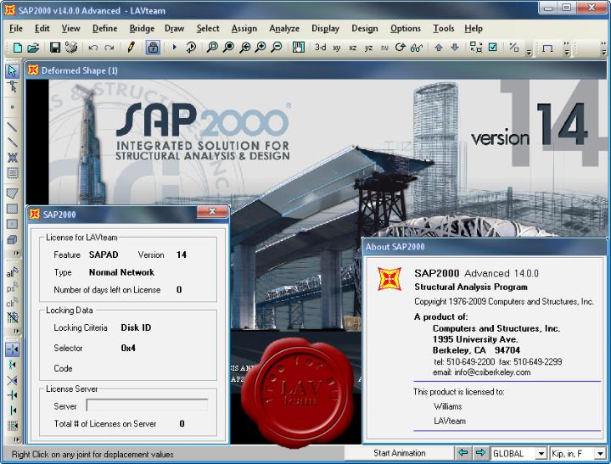Open the Kip, in, F units dropdown
The image size is (611, 464).
pos(600,454)
